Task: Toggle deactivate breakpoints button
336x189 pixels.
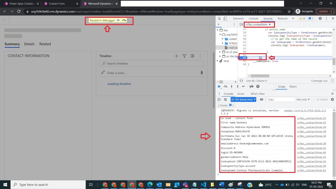Action: click(251, 87)
